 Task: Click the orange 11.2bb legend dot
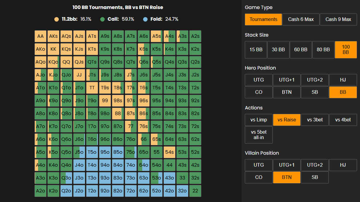[56, 19]
